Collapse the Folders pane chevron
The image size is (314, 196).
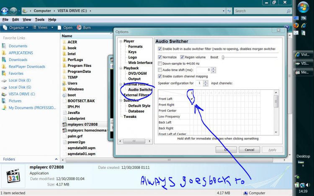(x=56, y=159)
